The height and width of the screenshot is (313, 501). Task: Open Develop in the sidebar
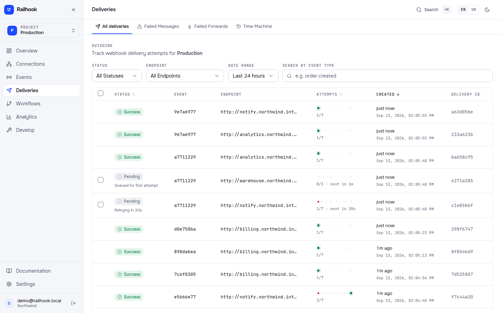pyautogui.click(x=41, y=130)
